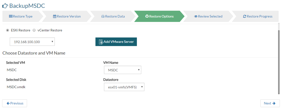Open the Datastore dropdown esx01-vmfs(VMFS)
The width and height of the screenshot is (283, 112).
(x=124, y=87)
